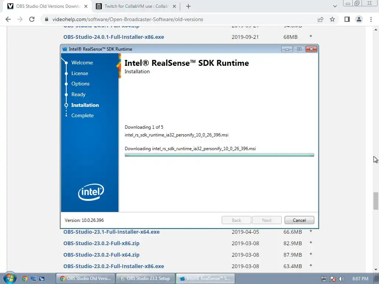Click the Version: 10.0.26.396 label
Screen dimensions: 379x284
(x=84, y=220)
